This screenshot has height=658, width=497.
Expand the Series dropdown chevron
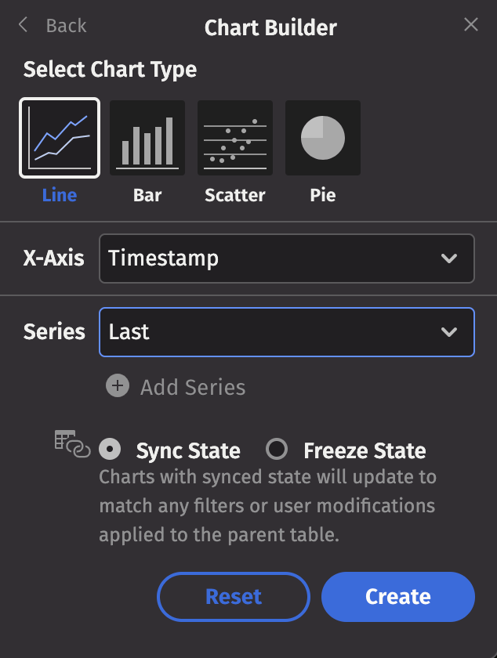pos(449,332)
